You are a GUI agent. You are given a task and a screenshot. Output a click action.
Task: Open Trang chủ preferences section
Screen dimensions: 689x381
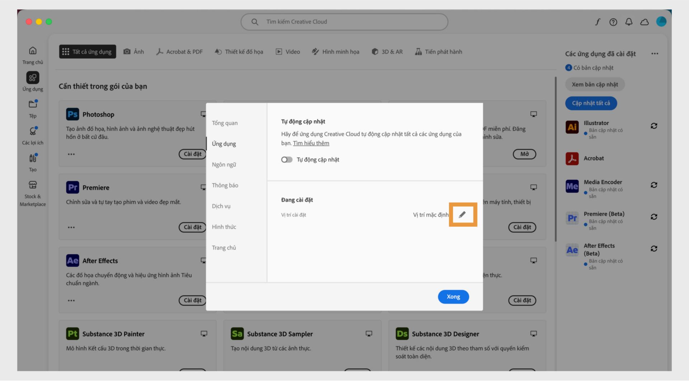pos(224,248)
